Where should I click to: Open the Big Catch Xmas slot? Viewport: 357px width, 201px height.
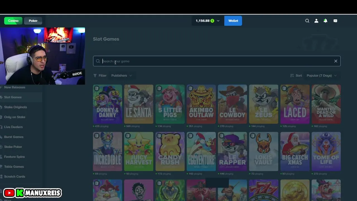[295, 152]
